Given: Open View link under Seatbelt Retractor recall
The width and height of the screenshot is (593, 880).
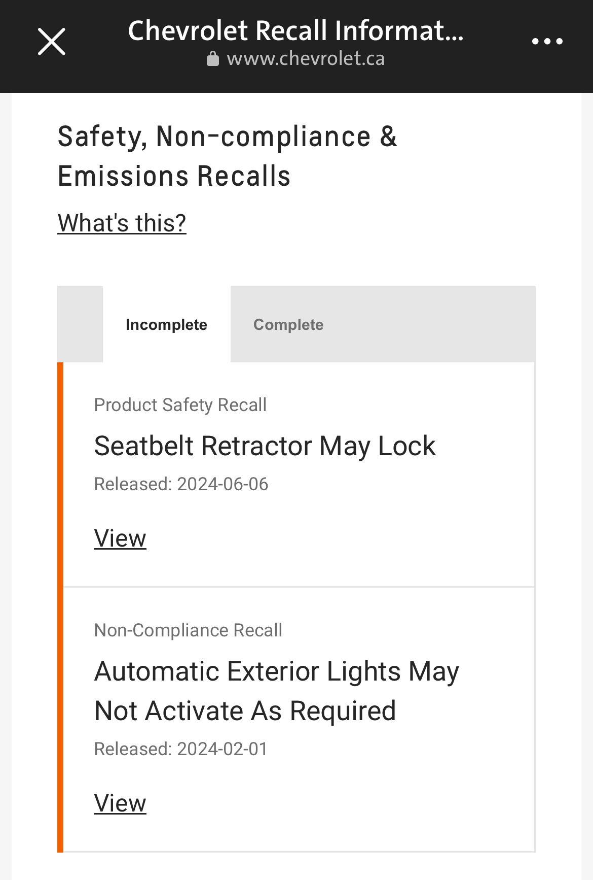Looking at the screenshot, I should (120, 538).
